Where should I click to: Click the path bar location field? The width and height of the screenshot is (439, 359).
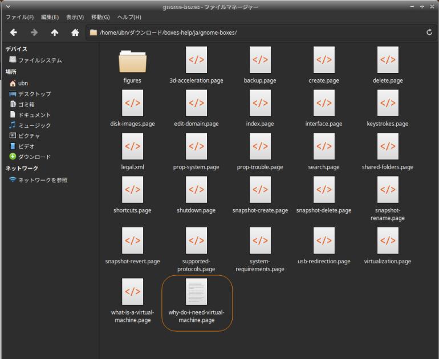[x=261, y=32]
